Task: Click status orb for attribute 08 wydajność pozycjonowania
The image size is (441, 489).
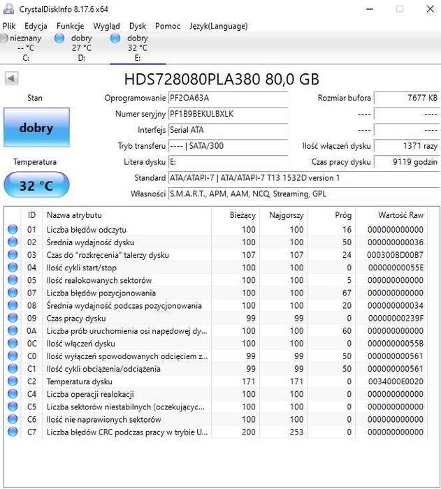Action: [13, 305]
